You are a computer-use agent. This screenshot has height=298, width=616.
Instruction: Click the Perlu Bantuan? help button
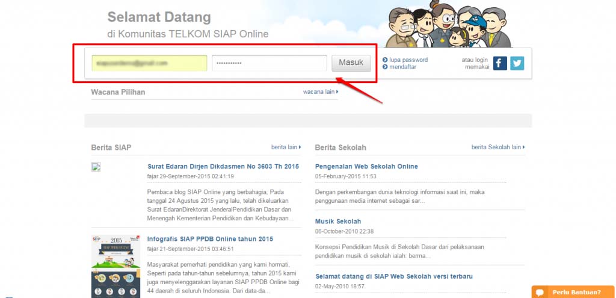(573, 292)
